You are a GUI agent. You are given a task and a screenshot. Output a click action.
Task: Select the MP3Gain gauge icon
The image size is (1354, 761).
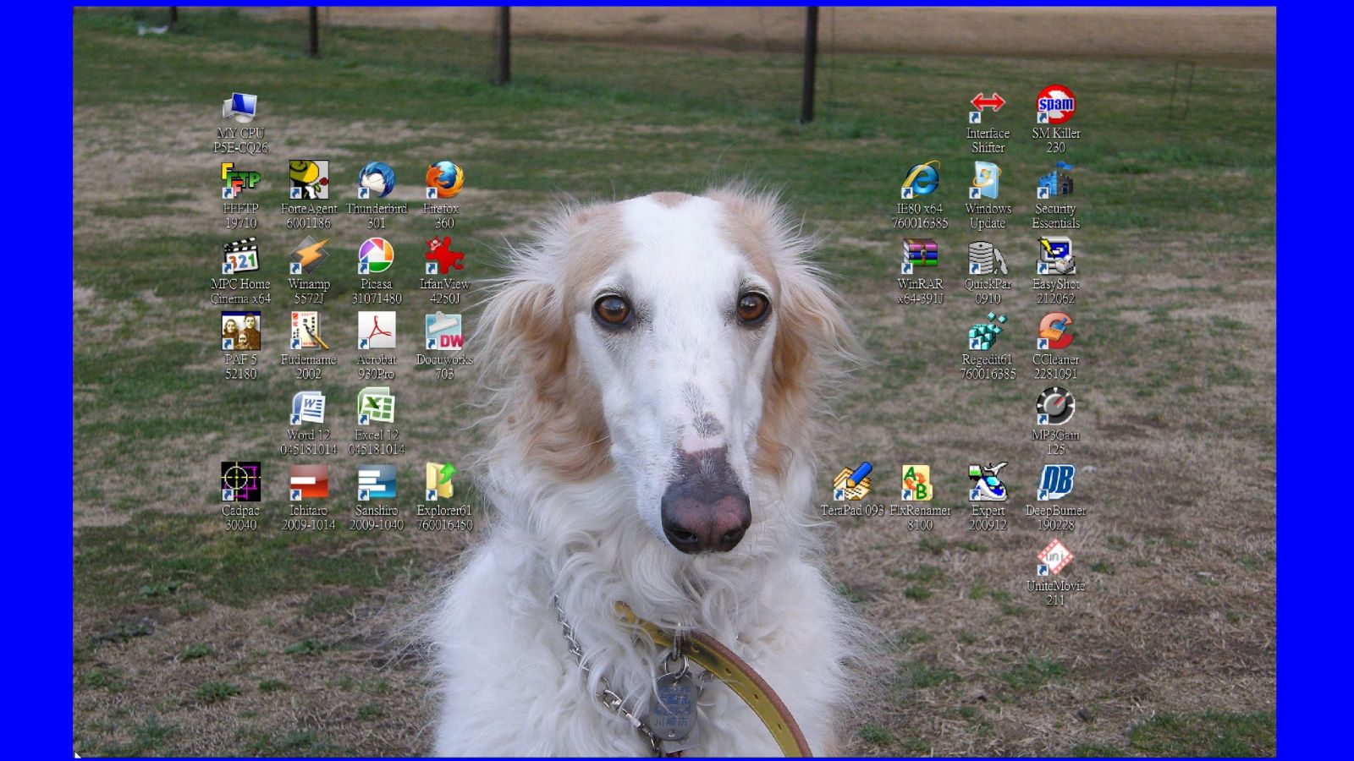pyautogui.click(x=1055, y=408)
